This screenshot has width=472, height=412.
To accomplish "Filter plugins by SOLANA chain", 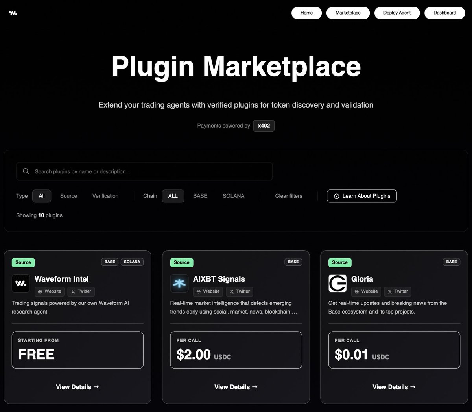I will (234, 196).
